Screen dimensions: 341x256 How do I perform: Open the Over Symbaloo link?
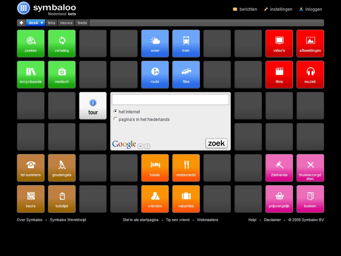pos(30,220)
